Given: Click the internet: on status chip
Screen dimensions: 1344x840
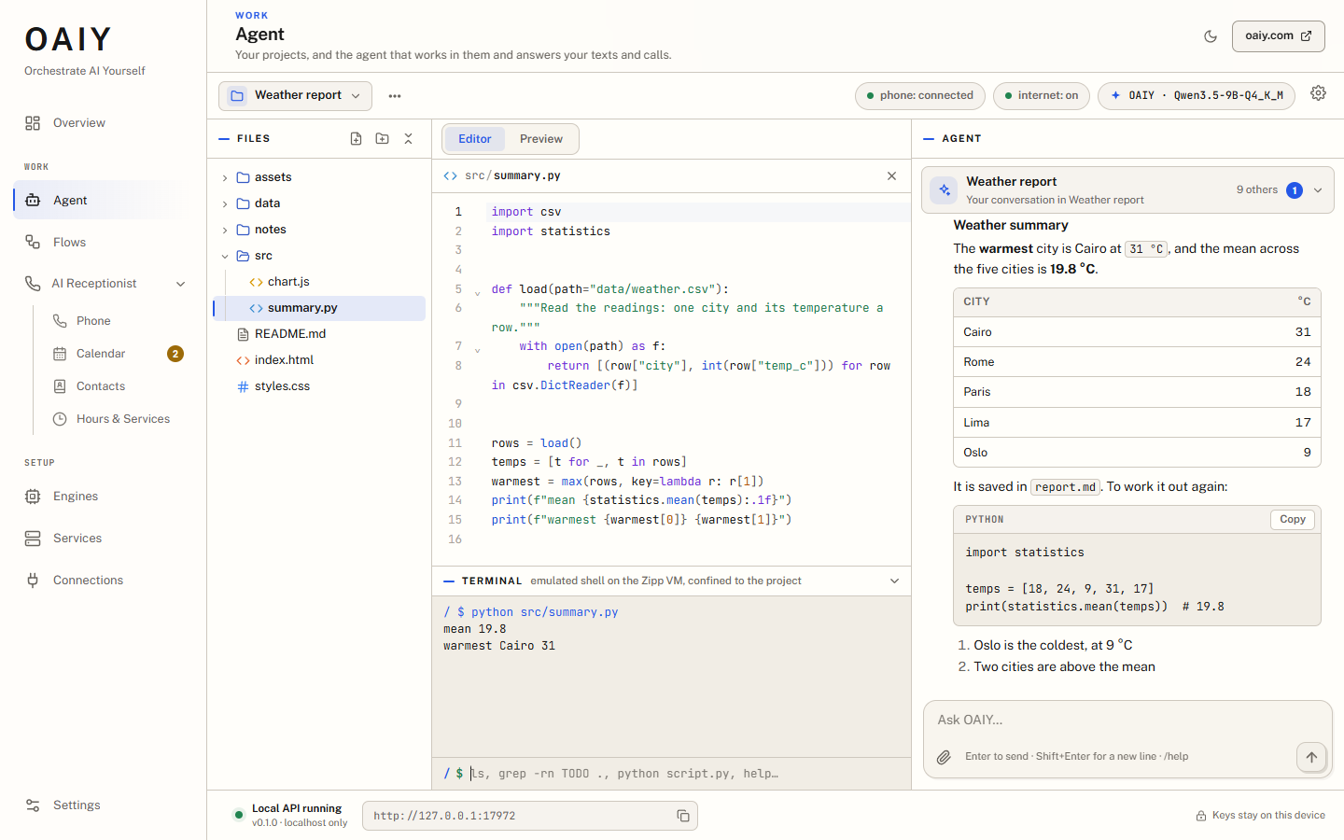Looking at the screenshot, I should coord(1042,95).
